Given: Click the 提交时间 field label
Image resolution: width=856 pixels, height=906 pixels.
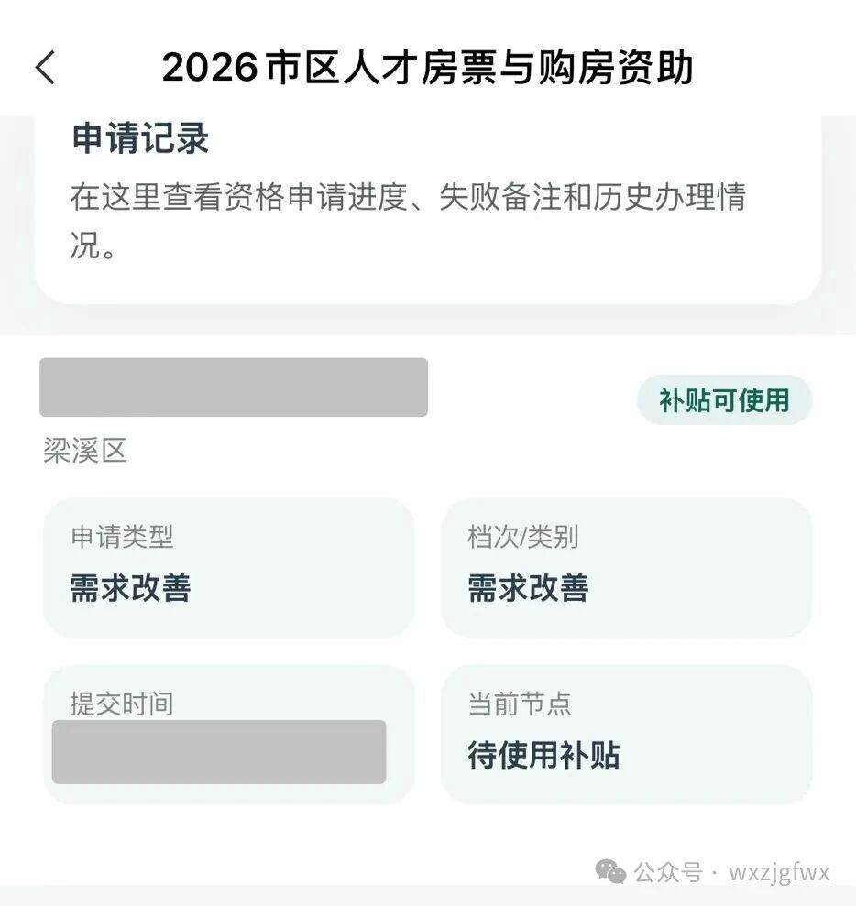Looking at the screenshot, I should (122, 704).
